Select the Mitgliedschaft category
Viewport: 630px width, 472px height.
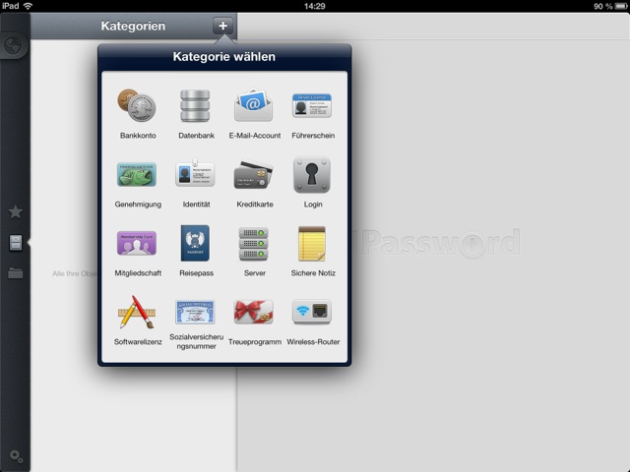click(x=138, y=243)
